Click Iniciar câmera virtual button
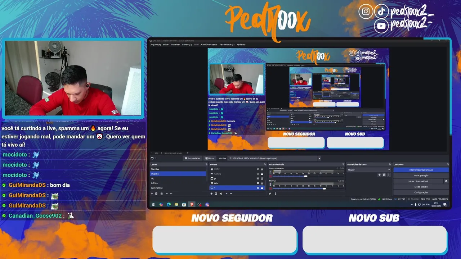Image resolution: width=461 pixels, height=259 pixels. coord(418,181)
